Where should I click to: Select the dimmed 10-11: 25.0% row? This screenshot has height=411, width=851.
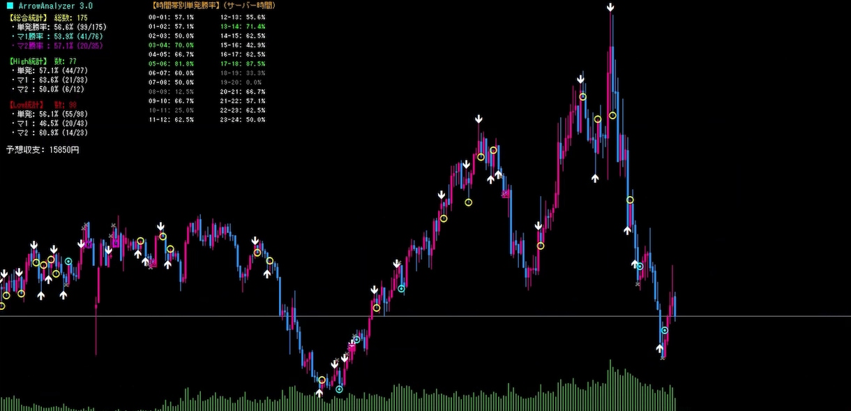(172, 110)
